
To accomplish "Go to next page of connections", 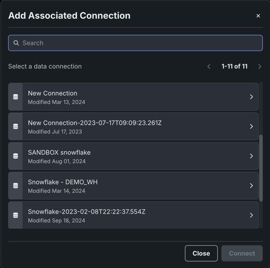I will (x=260, y=66).
